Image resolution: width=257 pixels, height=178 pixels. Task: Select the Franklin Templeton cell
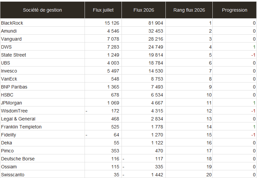(43, 127)
